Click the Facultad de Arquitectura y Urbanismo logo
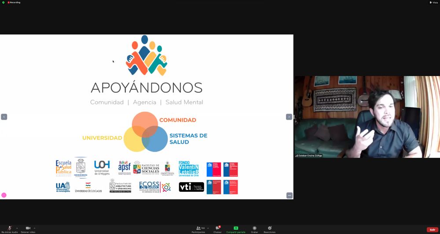Viewport: 440px width, 234px height. click(121, 186)
